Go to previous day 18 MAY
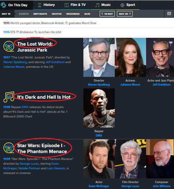This screenshot has width=174, height=189. [x=107, y=14]
